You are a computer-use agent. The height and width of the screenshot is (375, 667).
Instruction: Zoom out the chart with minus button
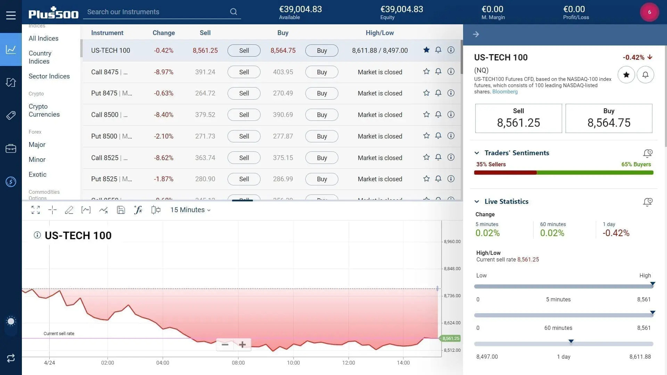coord(225,344)
